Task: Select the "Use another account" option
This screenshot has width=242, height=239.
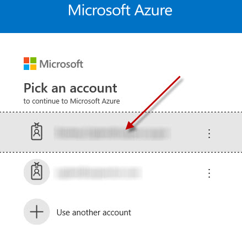Action: click(94, 213)
